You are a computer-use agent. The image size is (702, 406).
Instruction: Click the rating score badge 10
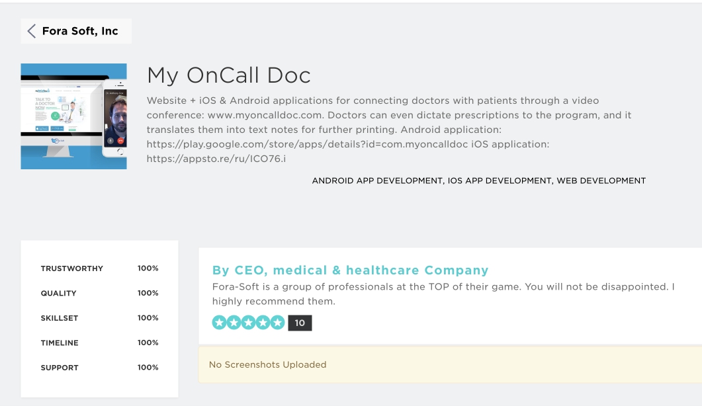pyautogui.click(x=300, y=323)
